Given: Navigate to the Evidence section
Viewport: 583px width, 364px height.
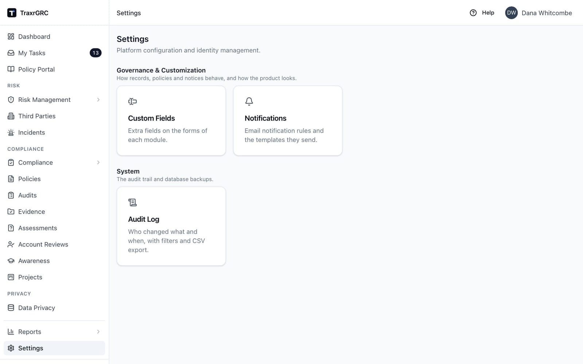Looking at the screenshot, I should pos(54,211).
